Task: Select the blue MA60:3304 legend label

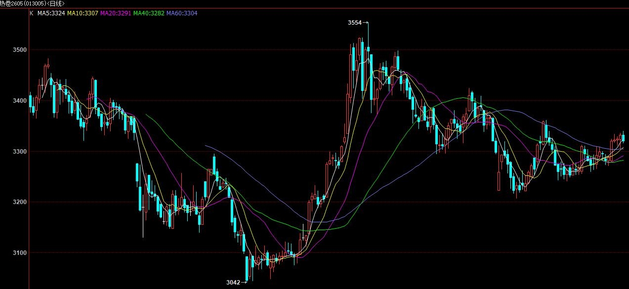Action: pos(182,13)
